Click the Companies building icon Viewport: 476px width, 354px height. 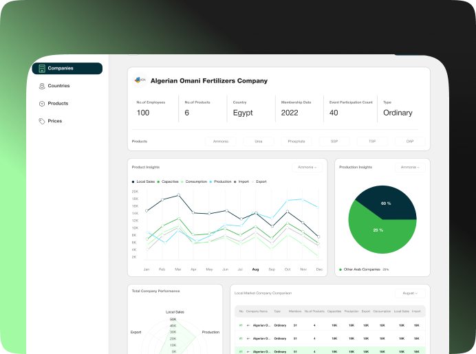[42, 69]
